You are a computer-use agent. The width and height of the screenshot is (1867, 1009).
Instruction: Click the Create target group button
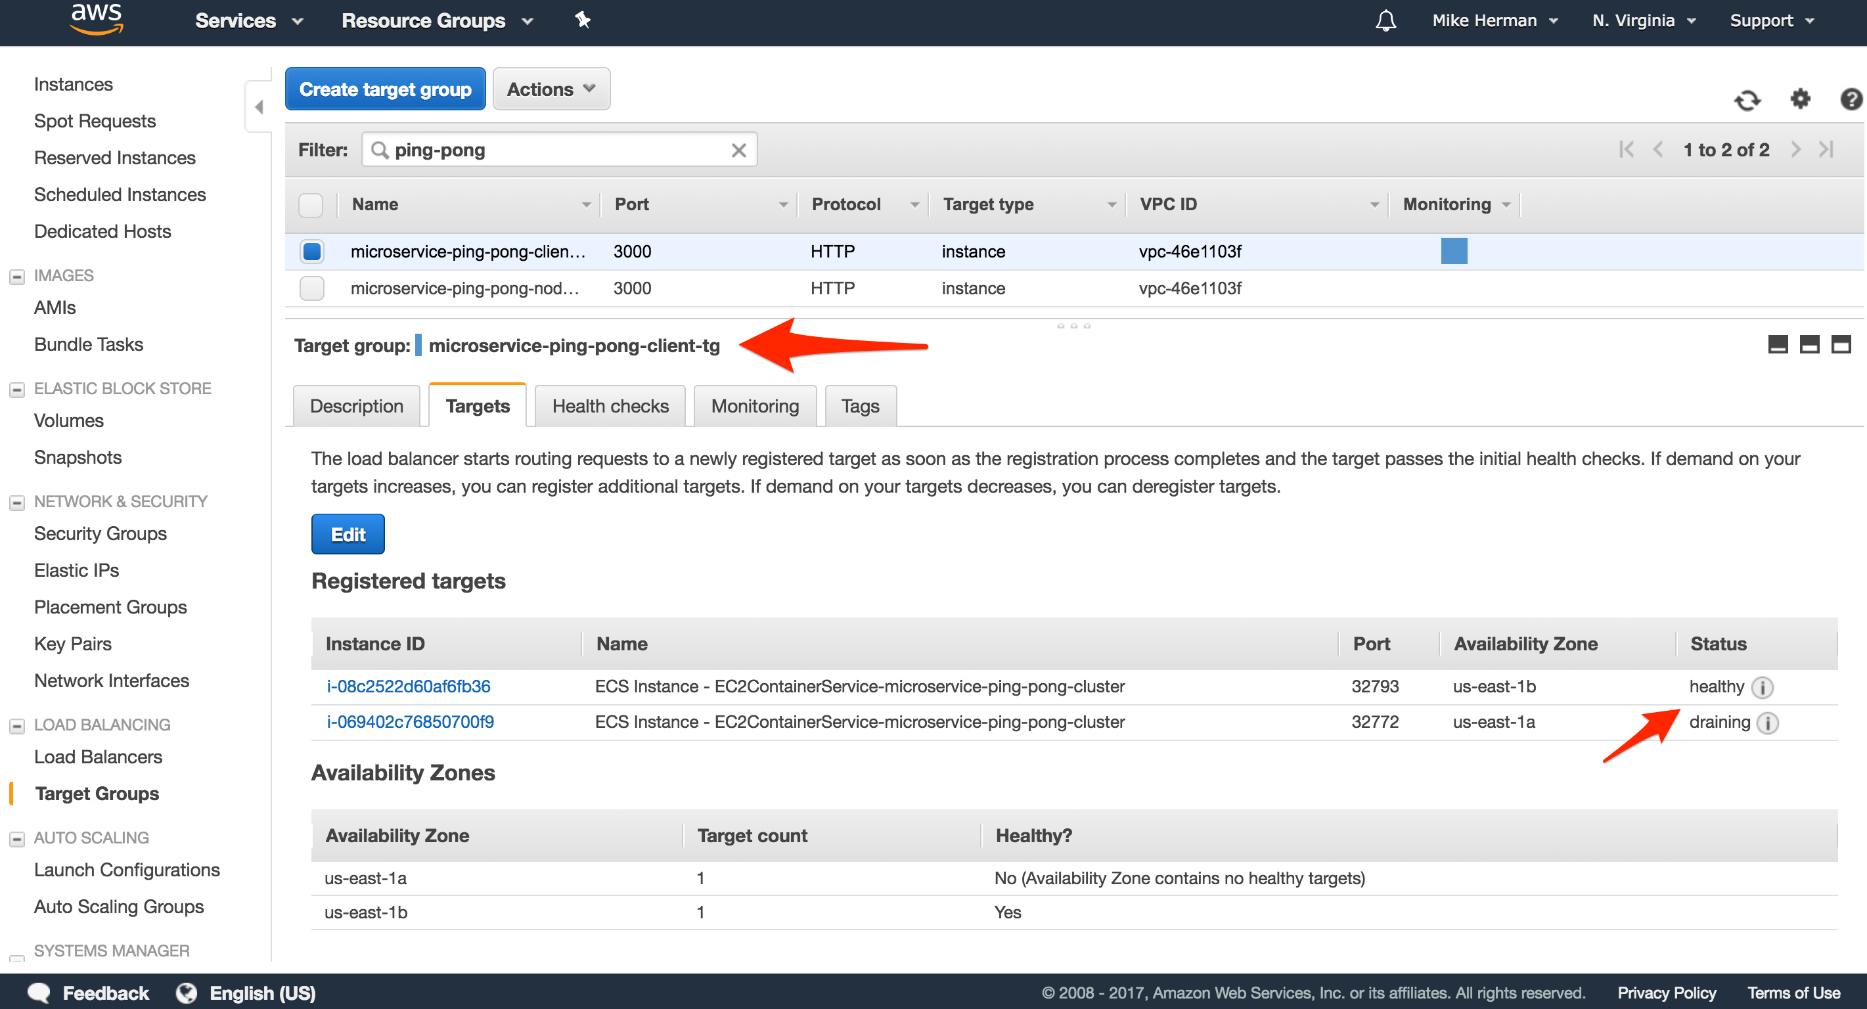385,89
